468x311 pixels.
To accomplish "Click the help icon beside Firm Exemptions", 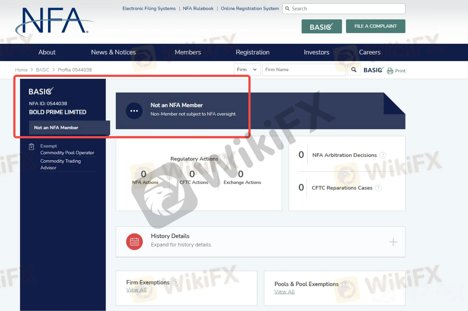I will [x=176, y=283].
